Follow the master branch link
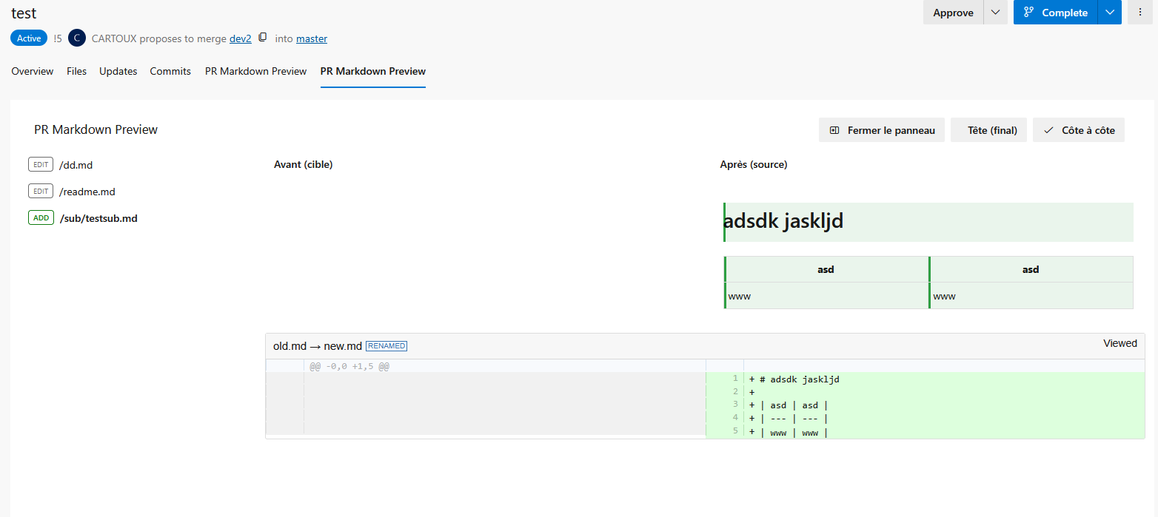1158x517 pixels. click(312, 38)
